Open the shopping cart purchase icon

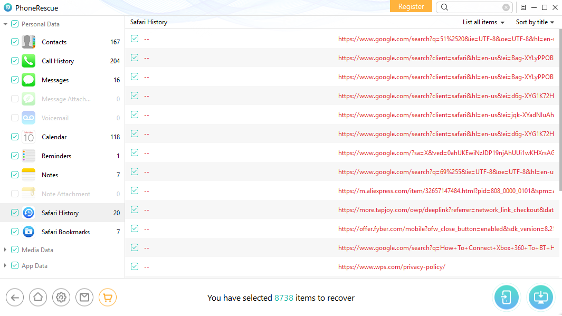click(108, 298)
